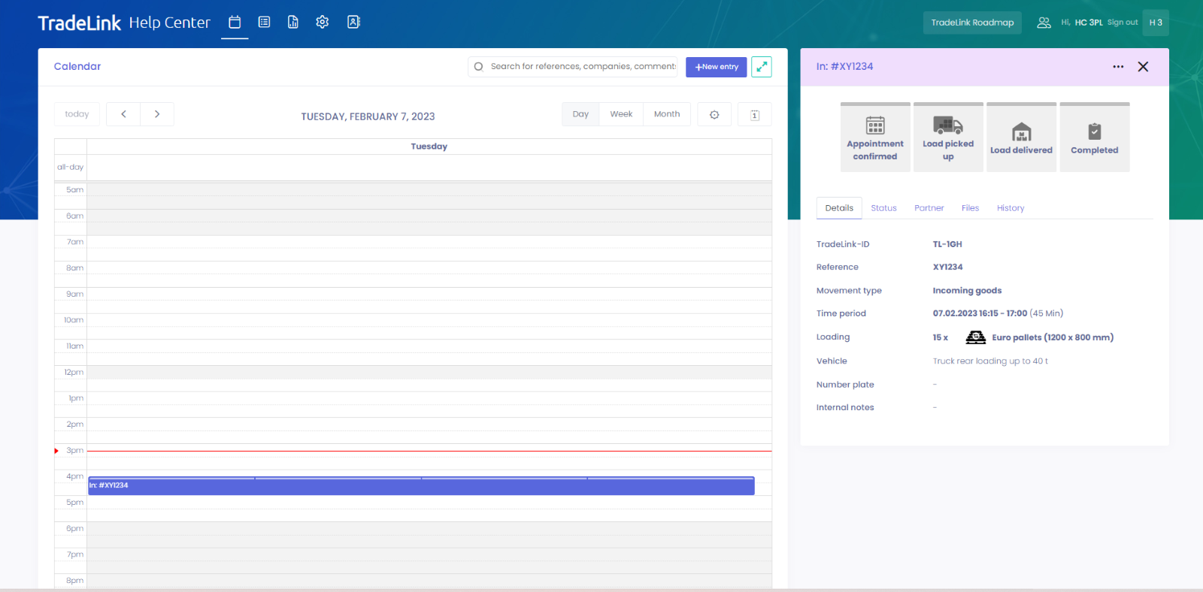Switch calendar to Month view

pyautogui.click(x=666, y=114)
